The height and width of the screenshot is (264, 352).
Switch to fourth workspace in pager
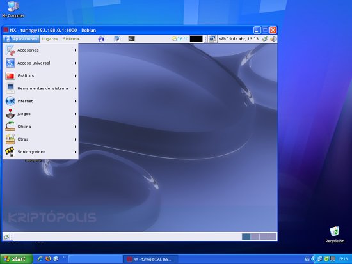click(272, 237)
